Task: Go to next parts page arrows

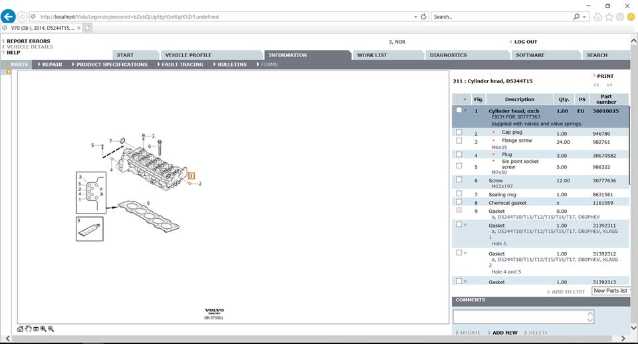Action: tap(609, 85)
